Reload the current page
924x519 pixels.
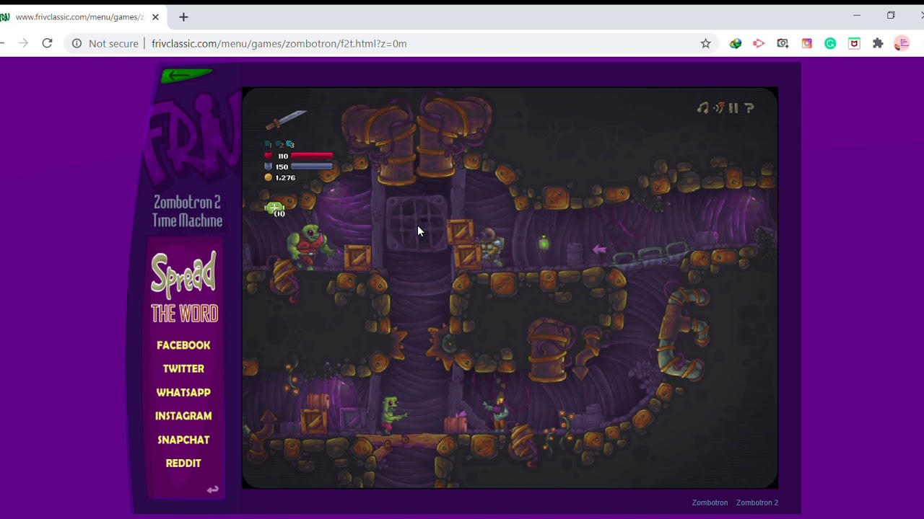(x=47, y=43)
